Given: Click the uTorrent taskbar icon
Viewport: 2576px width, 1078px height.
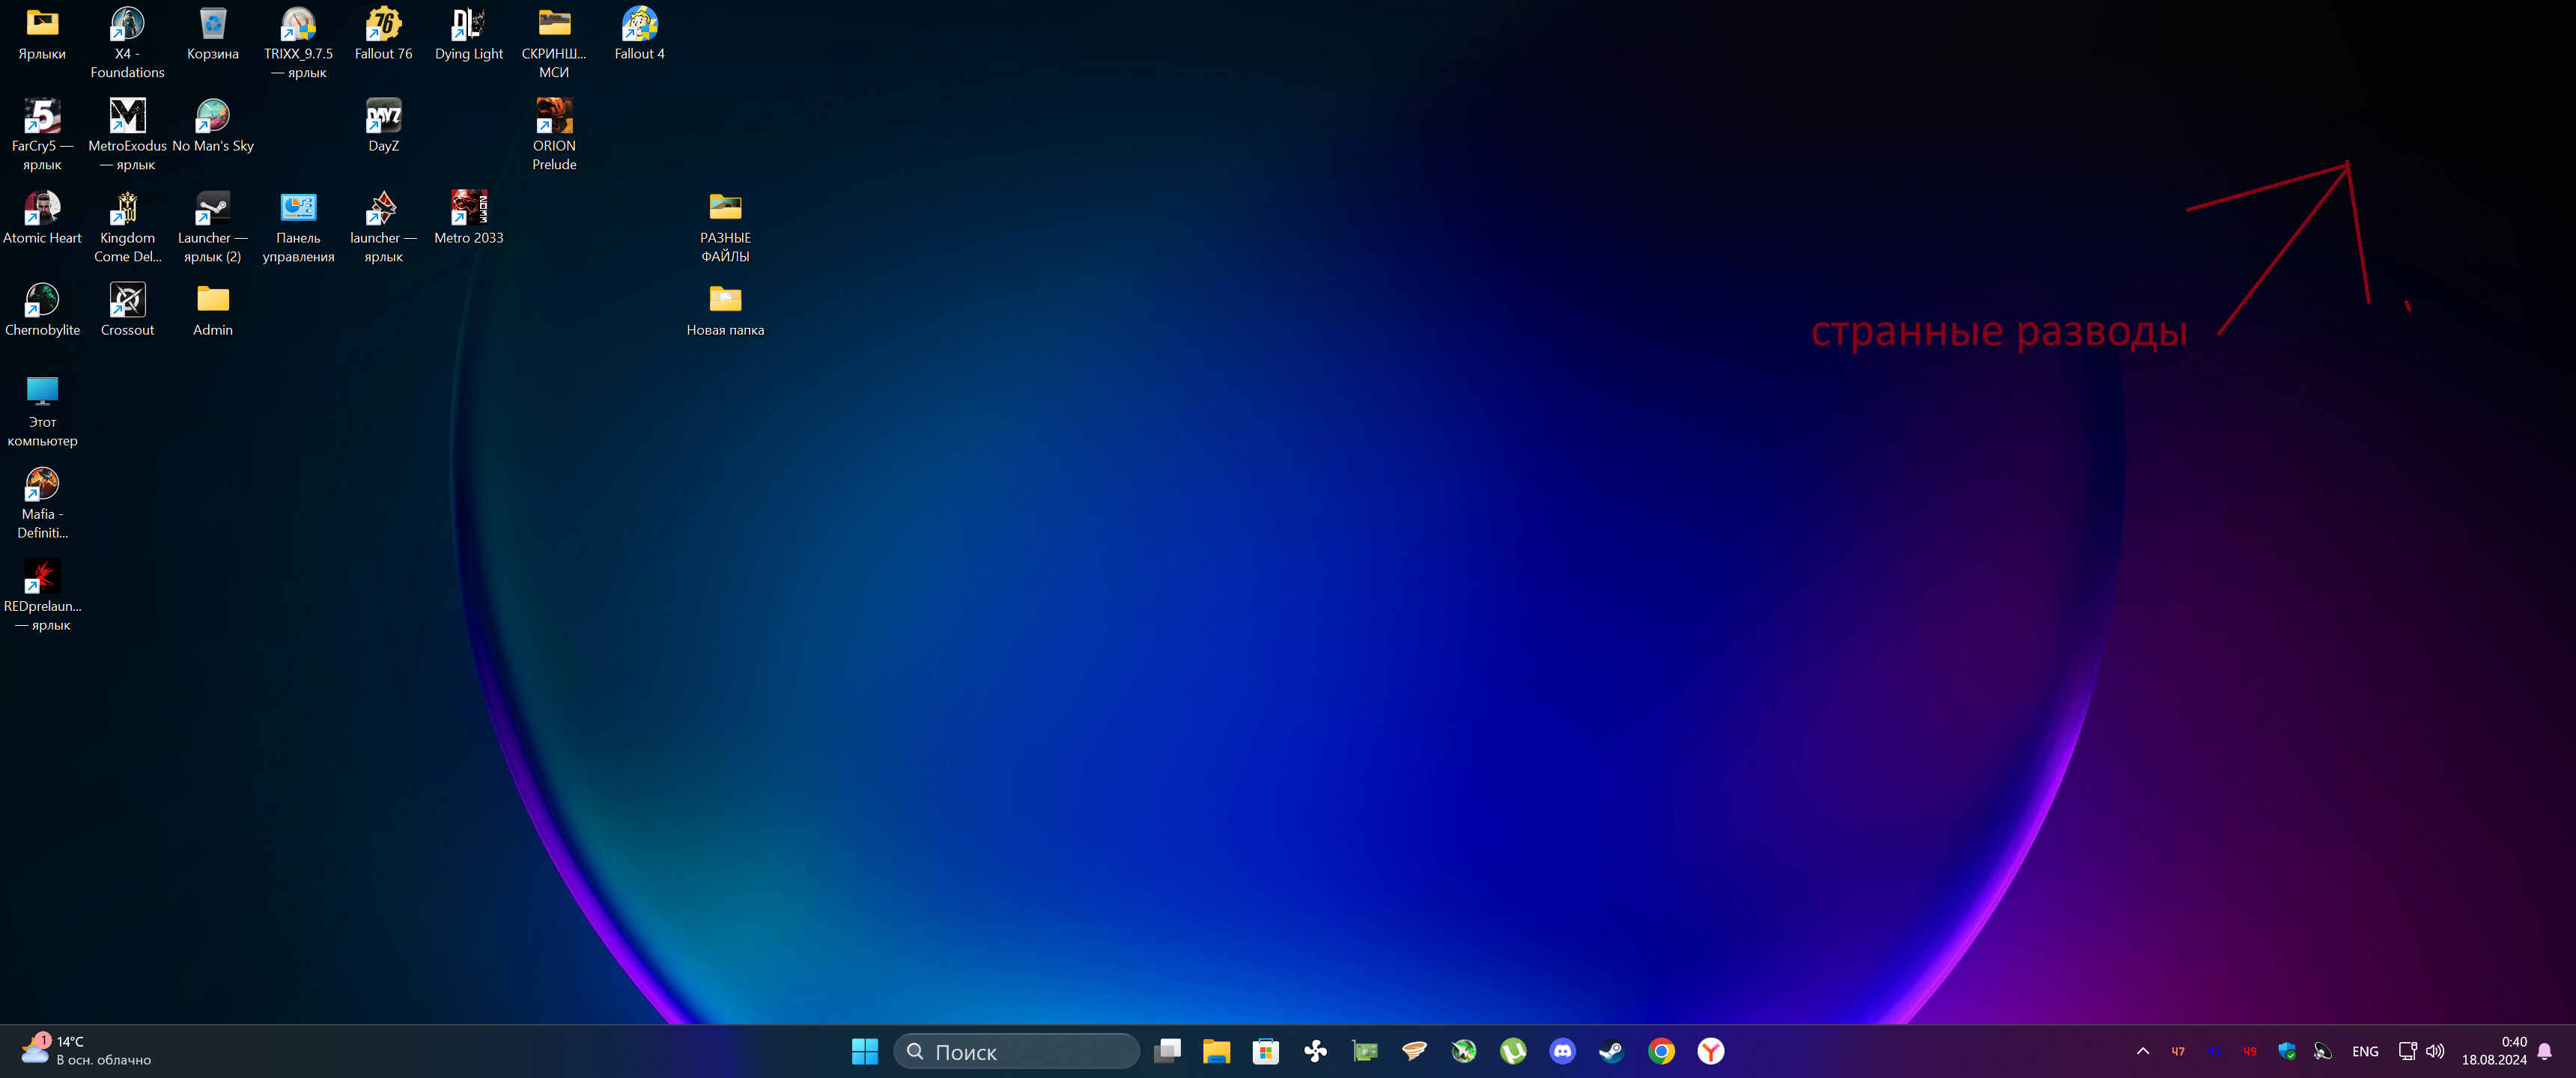Looking at the screenshot, I should [1513, 1051].
